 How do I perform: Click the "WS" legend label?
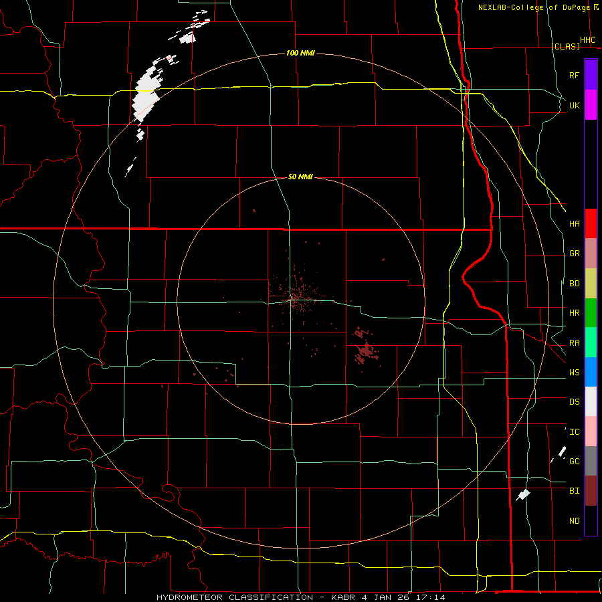point(575,372)
